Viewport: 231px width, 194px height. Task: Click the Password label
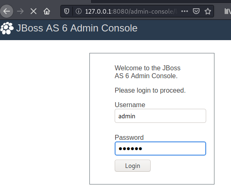coord(129,137)
